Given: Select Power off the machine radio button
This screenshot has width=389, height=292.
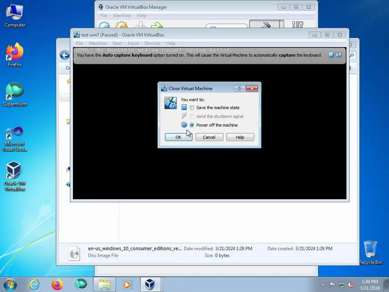Looking at the screenshot, I should (192, 125).
